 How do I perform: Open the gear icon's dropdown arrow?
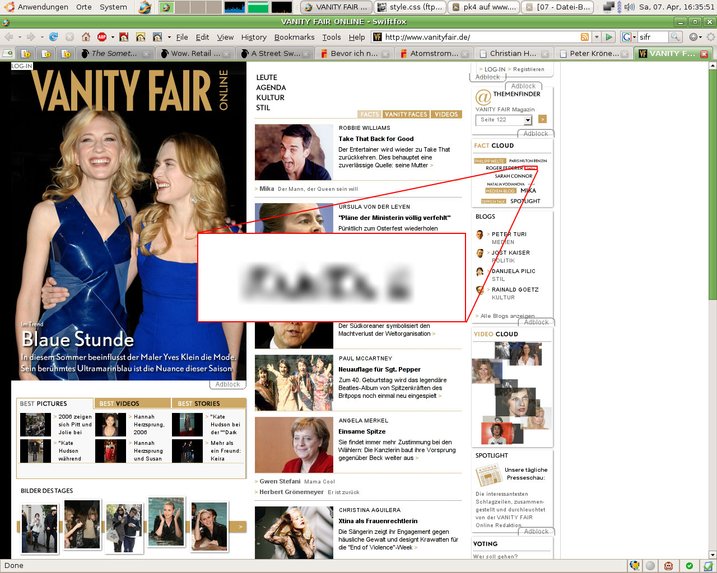700,37
